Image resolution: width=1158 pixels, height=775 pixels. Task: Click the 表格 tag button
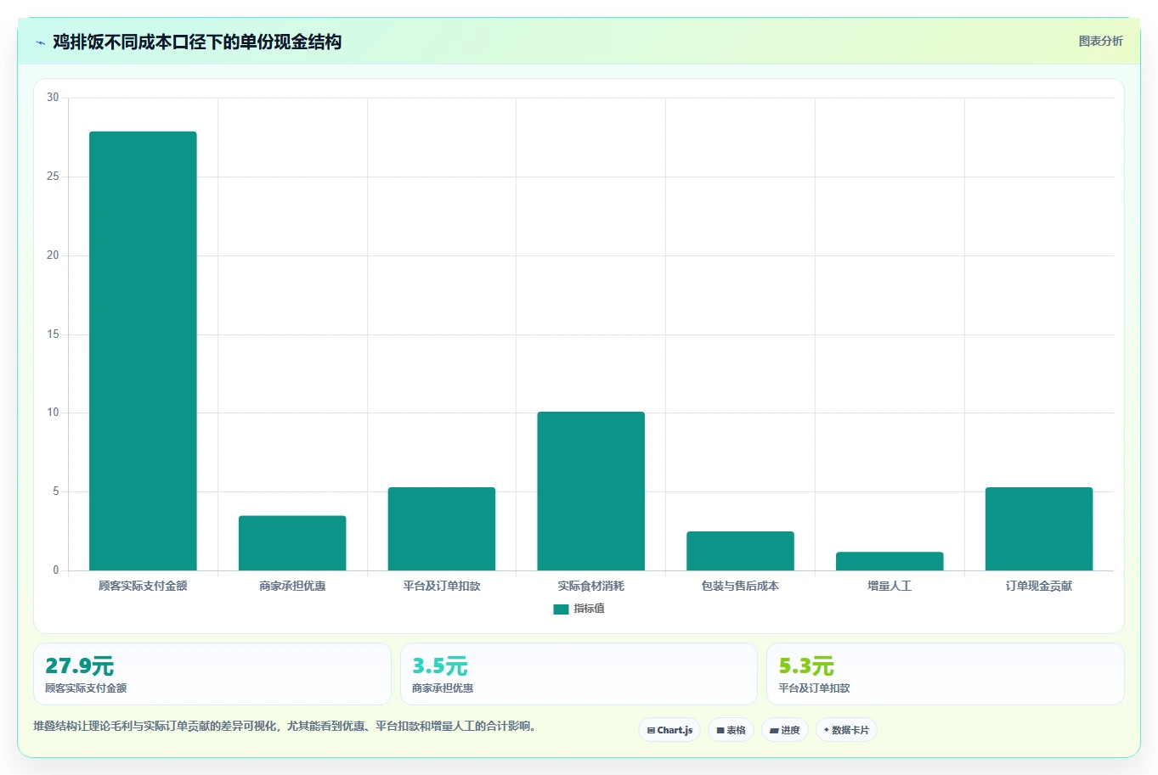tap(731, 730)
